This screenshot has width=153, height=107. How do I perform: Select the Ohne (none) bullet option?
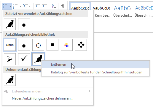10,45
